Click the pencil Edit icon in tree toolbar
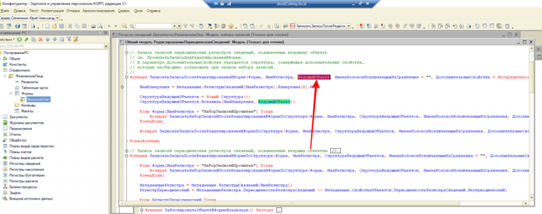The height and width of the screenshot is (214, 542). [26, 39]
